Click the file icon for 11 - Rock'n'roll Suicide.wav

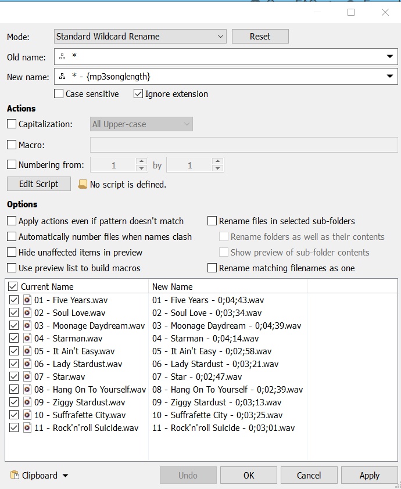pyautogui.click(x=27, y=428)
